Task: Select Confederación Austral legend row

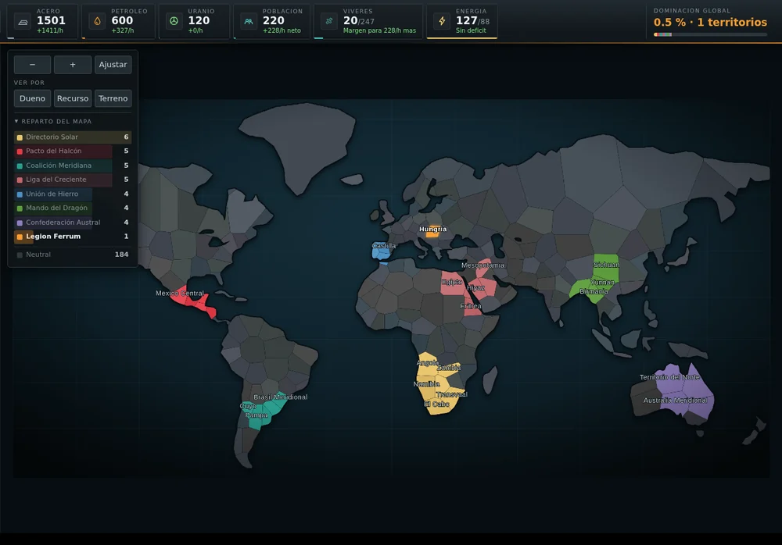Action: coord(73,223)
